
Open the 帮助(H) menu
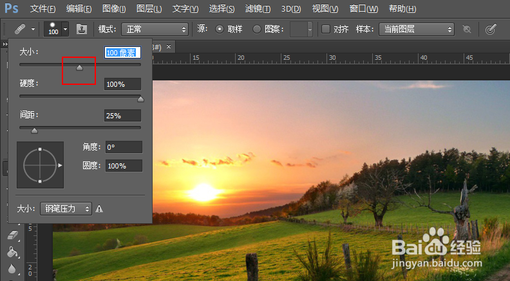402,9
